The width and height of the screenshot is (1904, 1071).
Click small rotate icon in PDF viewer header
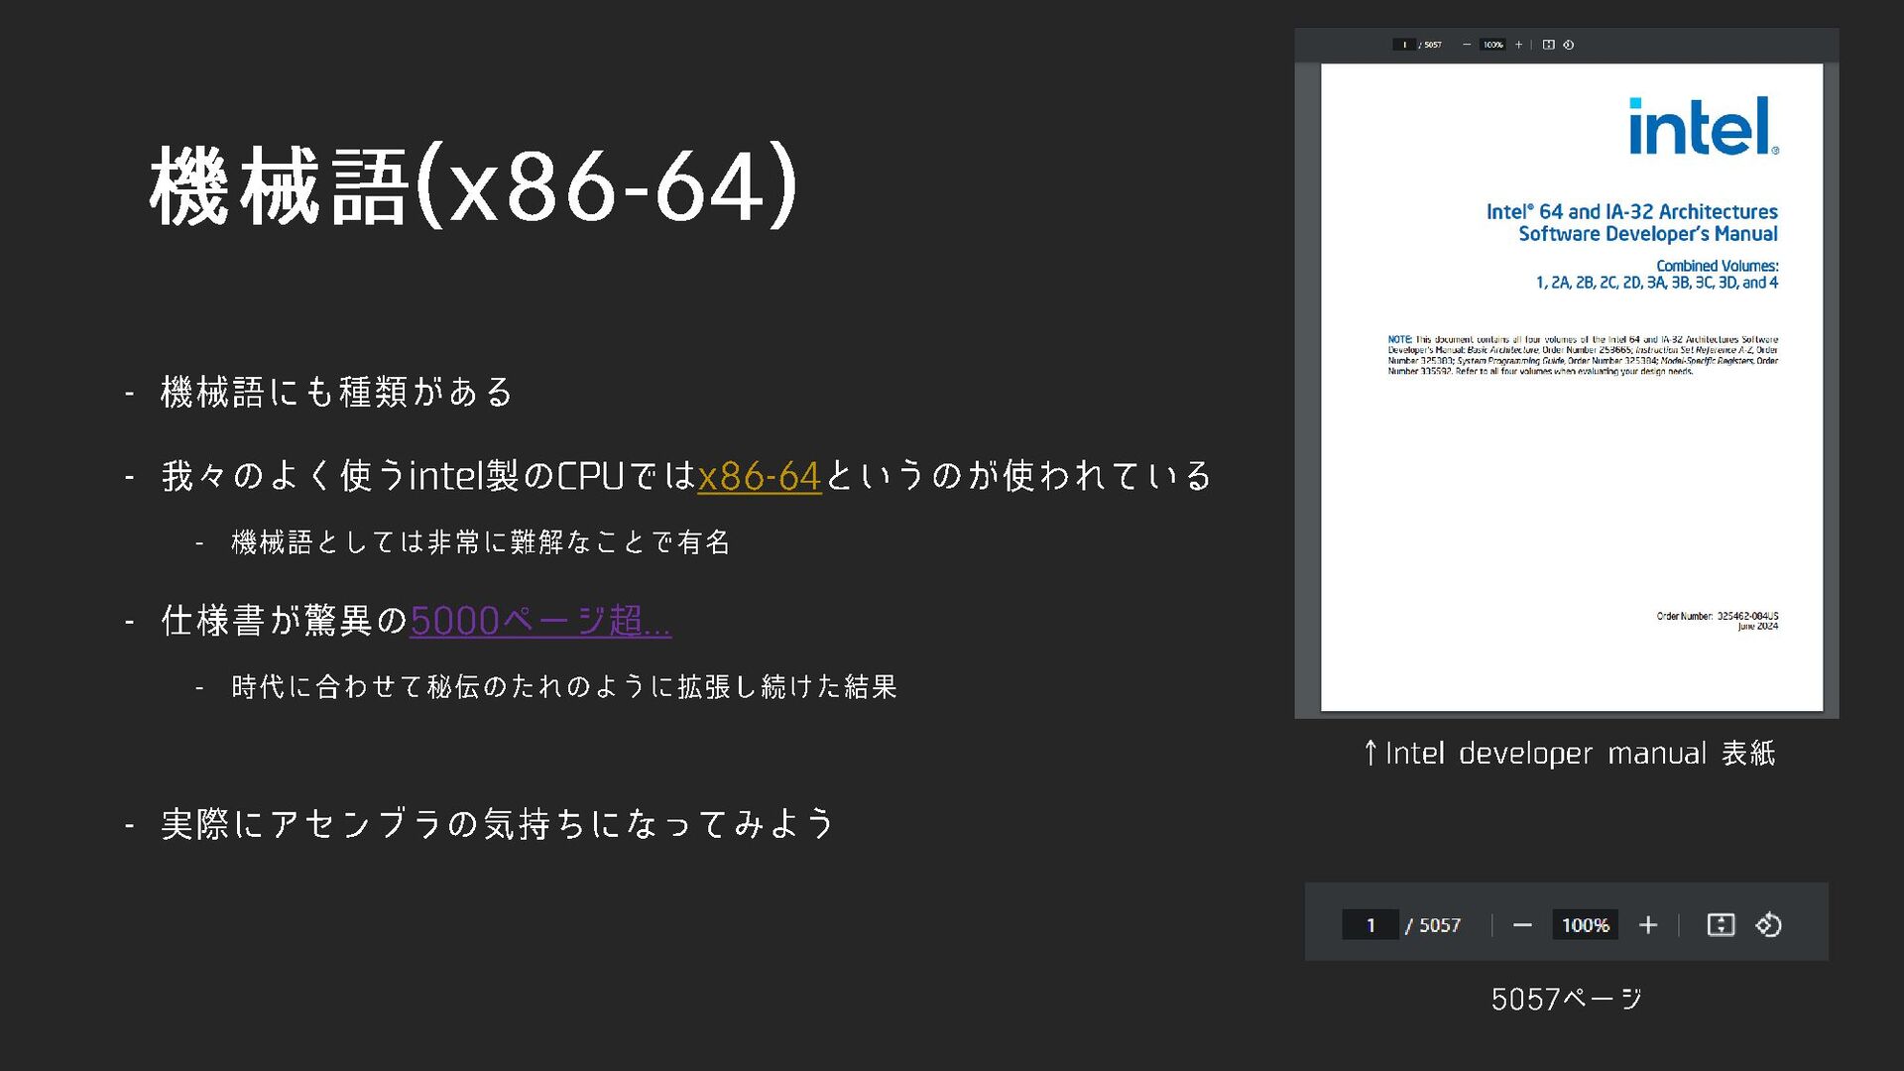pos(1569,45)
